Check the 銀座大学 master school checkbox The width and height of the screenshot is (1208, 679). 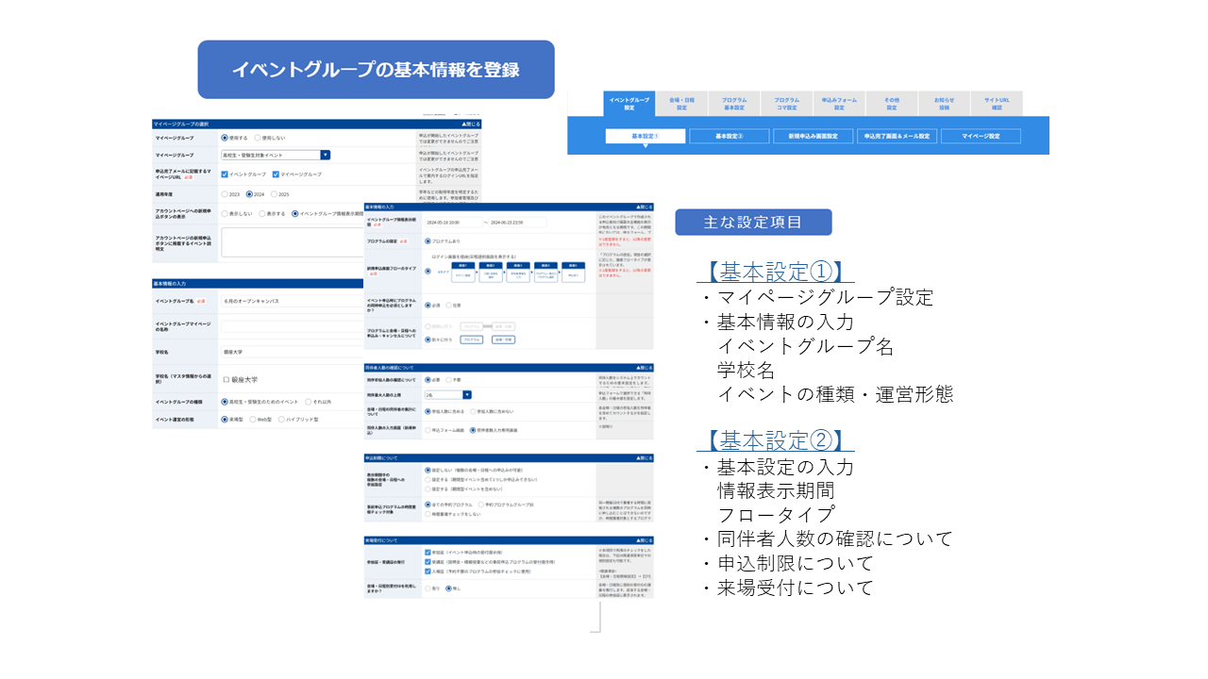[226, 378]
